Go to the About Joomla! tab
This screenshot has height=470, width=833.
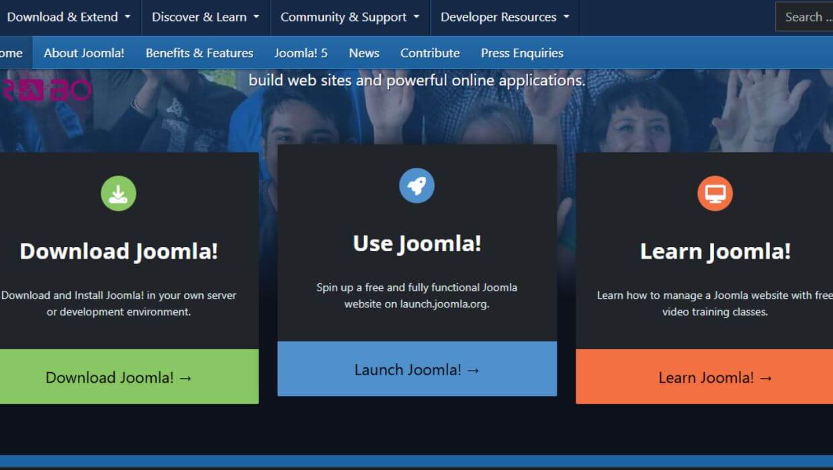pos(84,53)
